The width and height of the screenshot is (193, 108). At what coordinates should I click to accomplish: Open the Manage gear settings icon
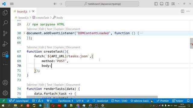point(5,93)
